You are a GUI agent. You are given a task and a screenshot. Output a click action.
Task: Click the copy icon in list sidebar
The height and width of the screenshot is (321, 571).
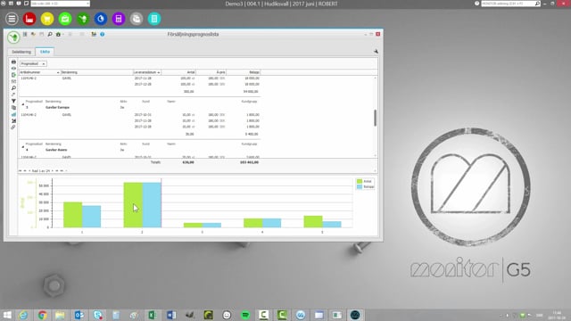[13, 108]
